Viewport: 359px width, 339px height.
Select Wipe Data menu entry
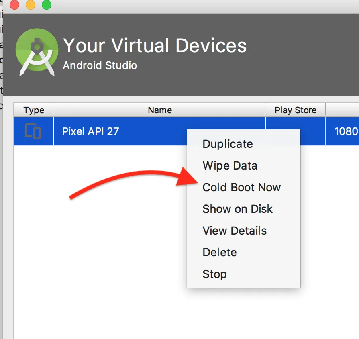(x=244, y=165)
